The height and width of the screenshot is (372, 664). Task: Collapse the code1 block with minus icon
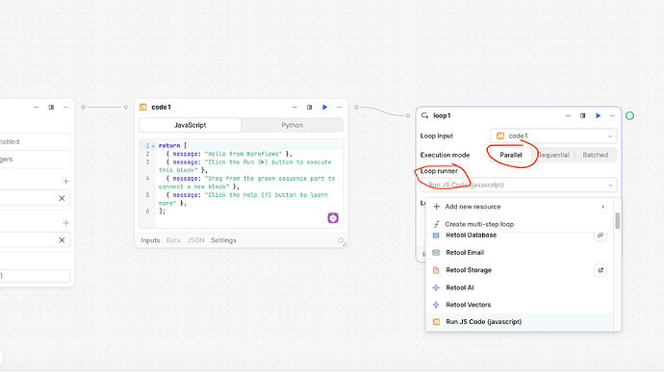tap(294, 107)
